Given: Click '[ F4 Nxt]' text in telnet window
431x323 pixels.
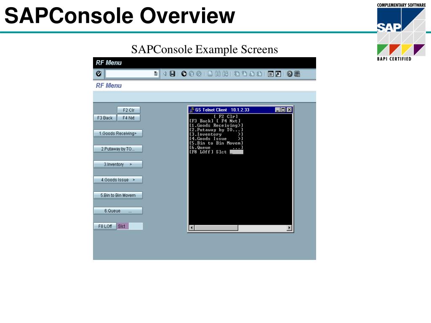Looking at the screenshot, I should (x=229, y=121).
